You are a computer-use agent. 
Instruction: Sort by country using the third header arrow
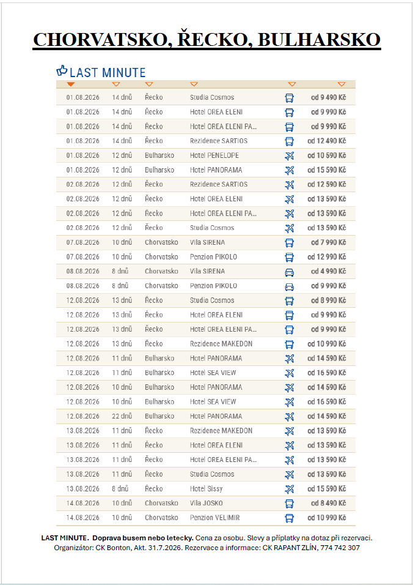pos(149,84)
